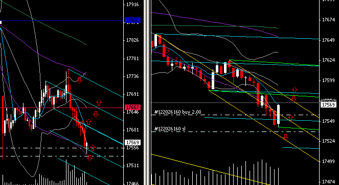
Task: Click 17474 on right price scale
Action: [x=329, y=181]
